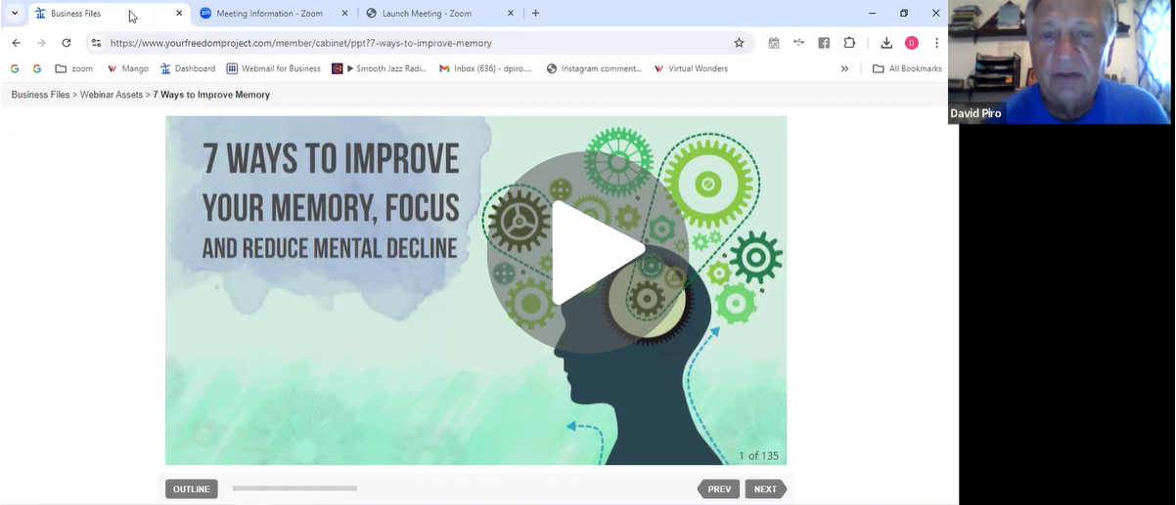
Task: Open the new tab plus button
Action: (x=535, y=14)
